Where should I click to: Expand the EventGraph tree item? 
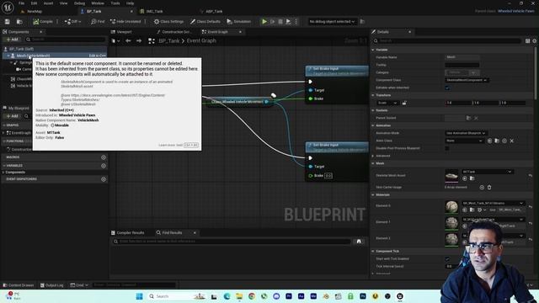(x=4, y=133)
